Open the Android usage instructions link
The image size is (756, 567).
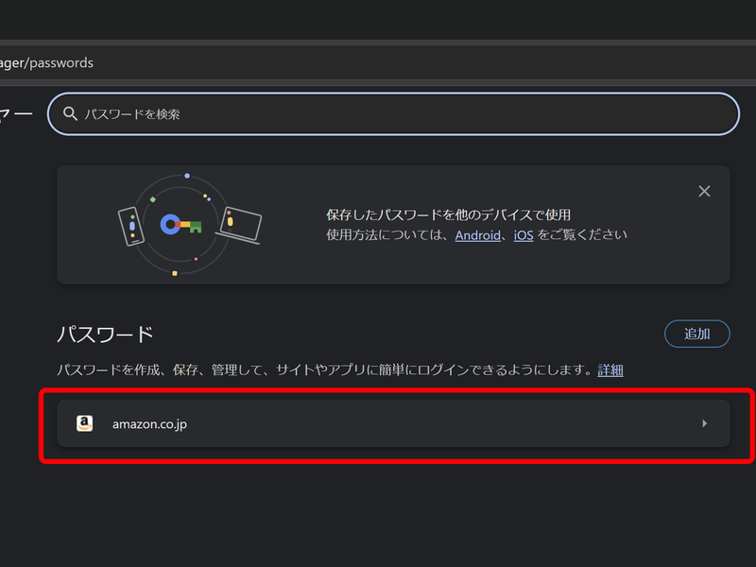point(477,235)
